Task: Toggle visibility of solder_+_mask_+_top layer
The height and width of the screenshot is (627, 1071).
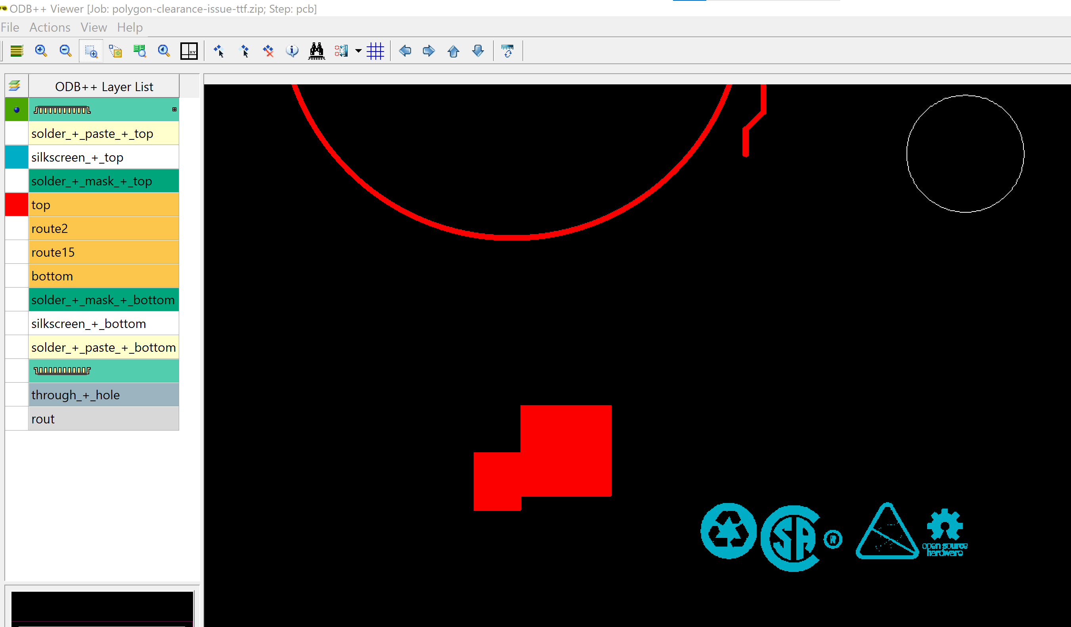Action: (x=17, y=181)
